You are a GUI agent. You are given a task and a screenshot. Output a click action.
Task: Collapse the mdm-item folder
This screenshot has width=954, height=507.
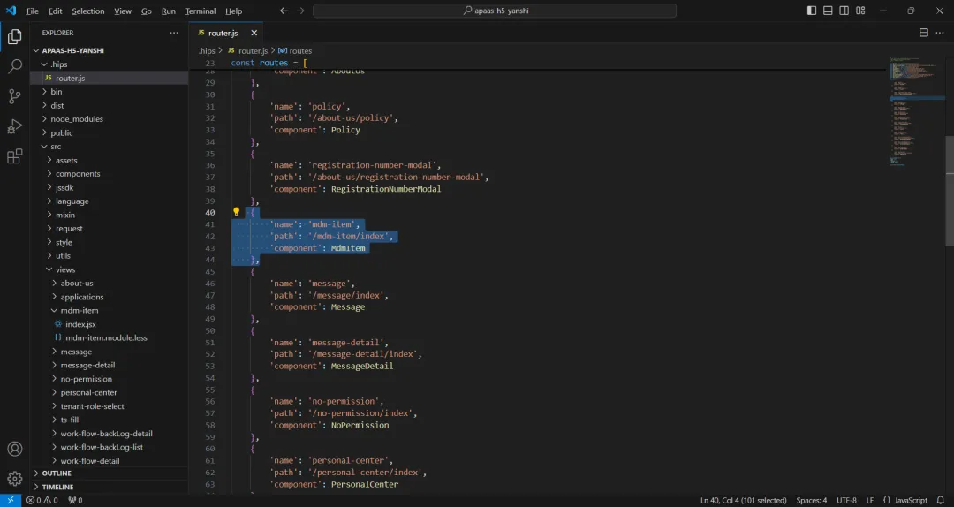109,310
